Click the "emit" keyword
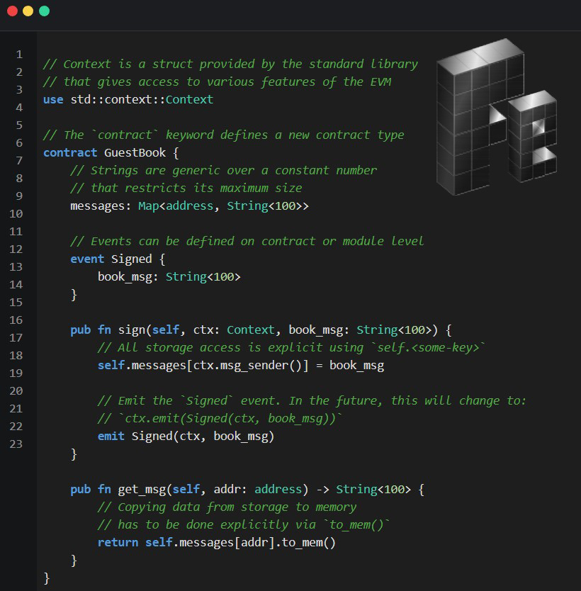The height and width of the screenshot is (591, 581). click(111, 436)
